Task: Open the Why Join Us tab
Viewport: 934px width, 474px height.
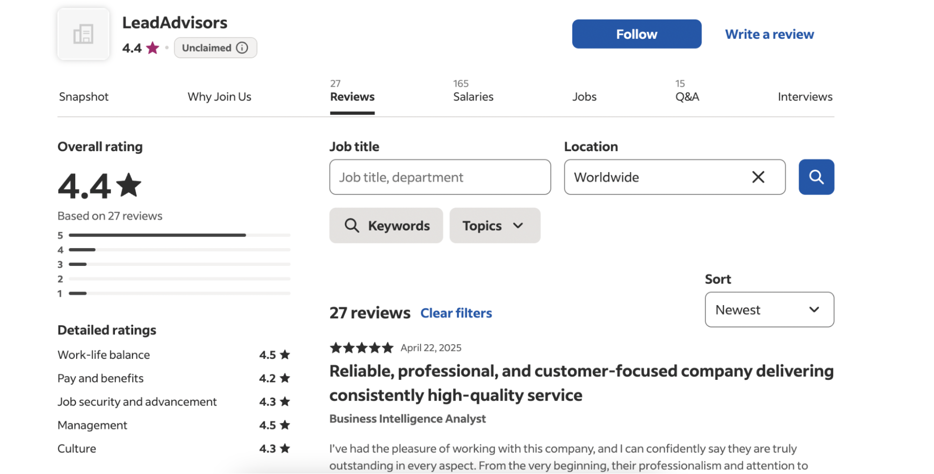Action: pyautogui.click(x=219, y=97)
